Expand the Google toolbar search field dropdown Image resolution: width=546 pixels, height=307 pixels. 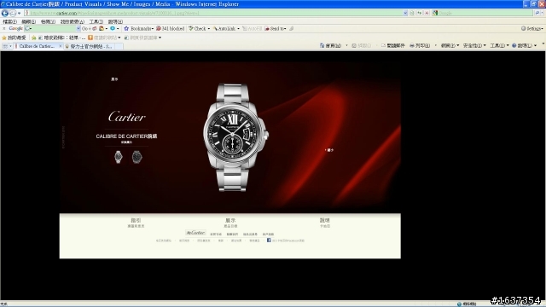[x=78, y=28]
